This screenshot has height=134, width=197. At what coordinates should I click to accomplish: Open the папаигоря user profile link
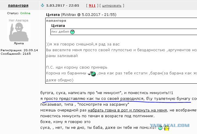coord(18,5)
